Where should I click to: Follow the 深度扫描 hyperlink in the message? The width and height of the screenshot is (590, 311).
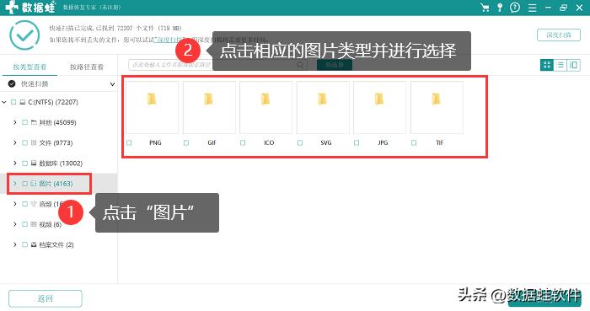(169, 40)
